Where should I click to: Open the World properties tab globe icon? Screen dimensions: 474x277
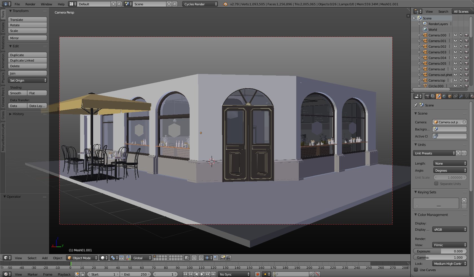coord(444,96)
